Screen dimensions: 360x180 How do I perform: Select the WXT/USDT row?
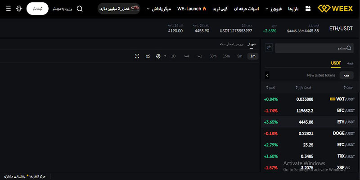[x=309, y=99]
